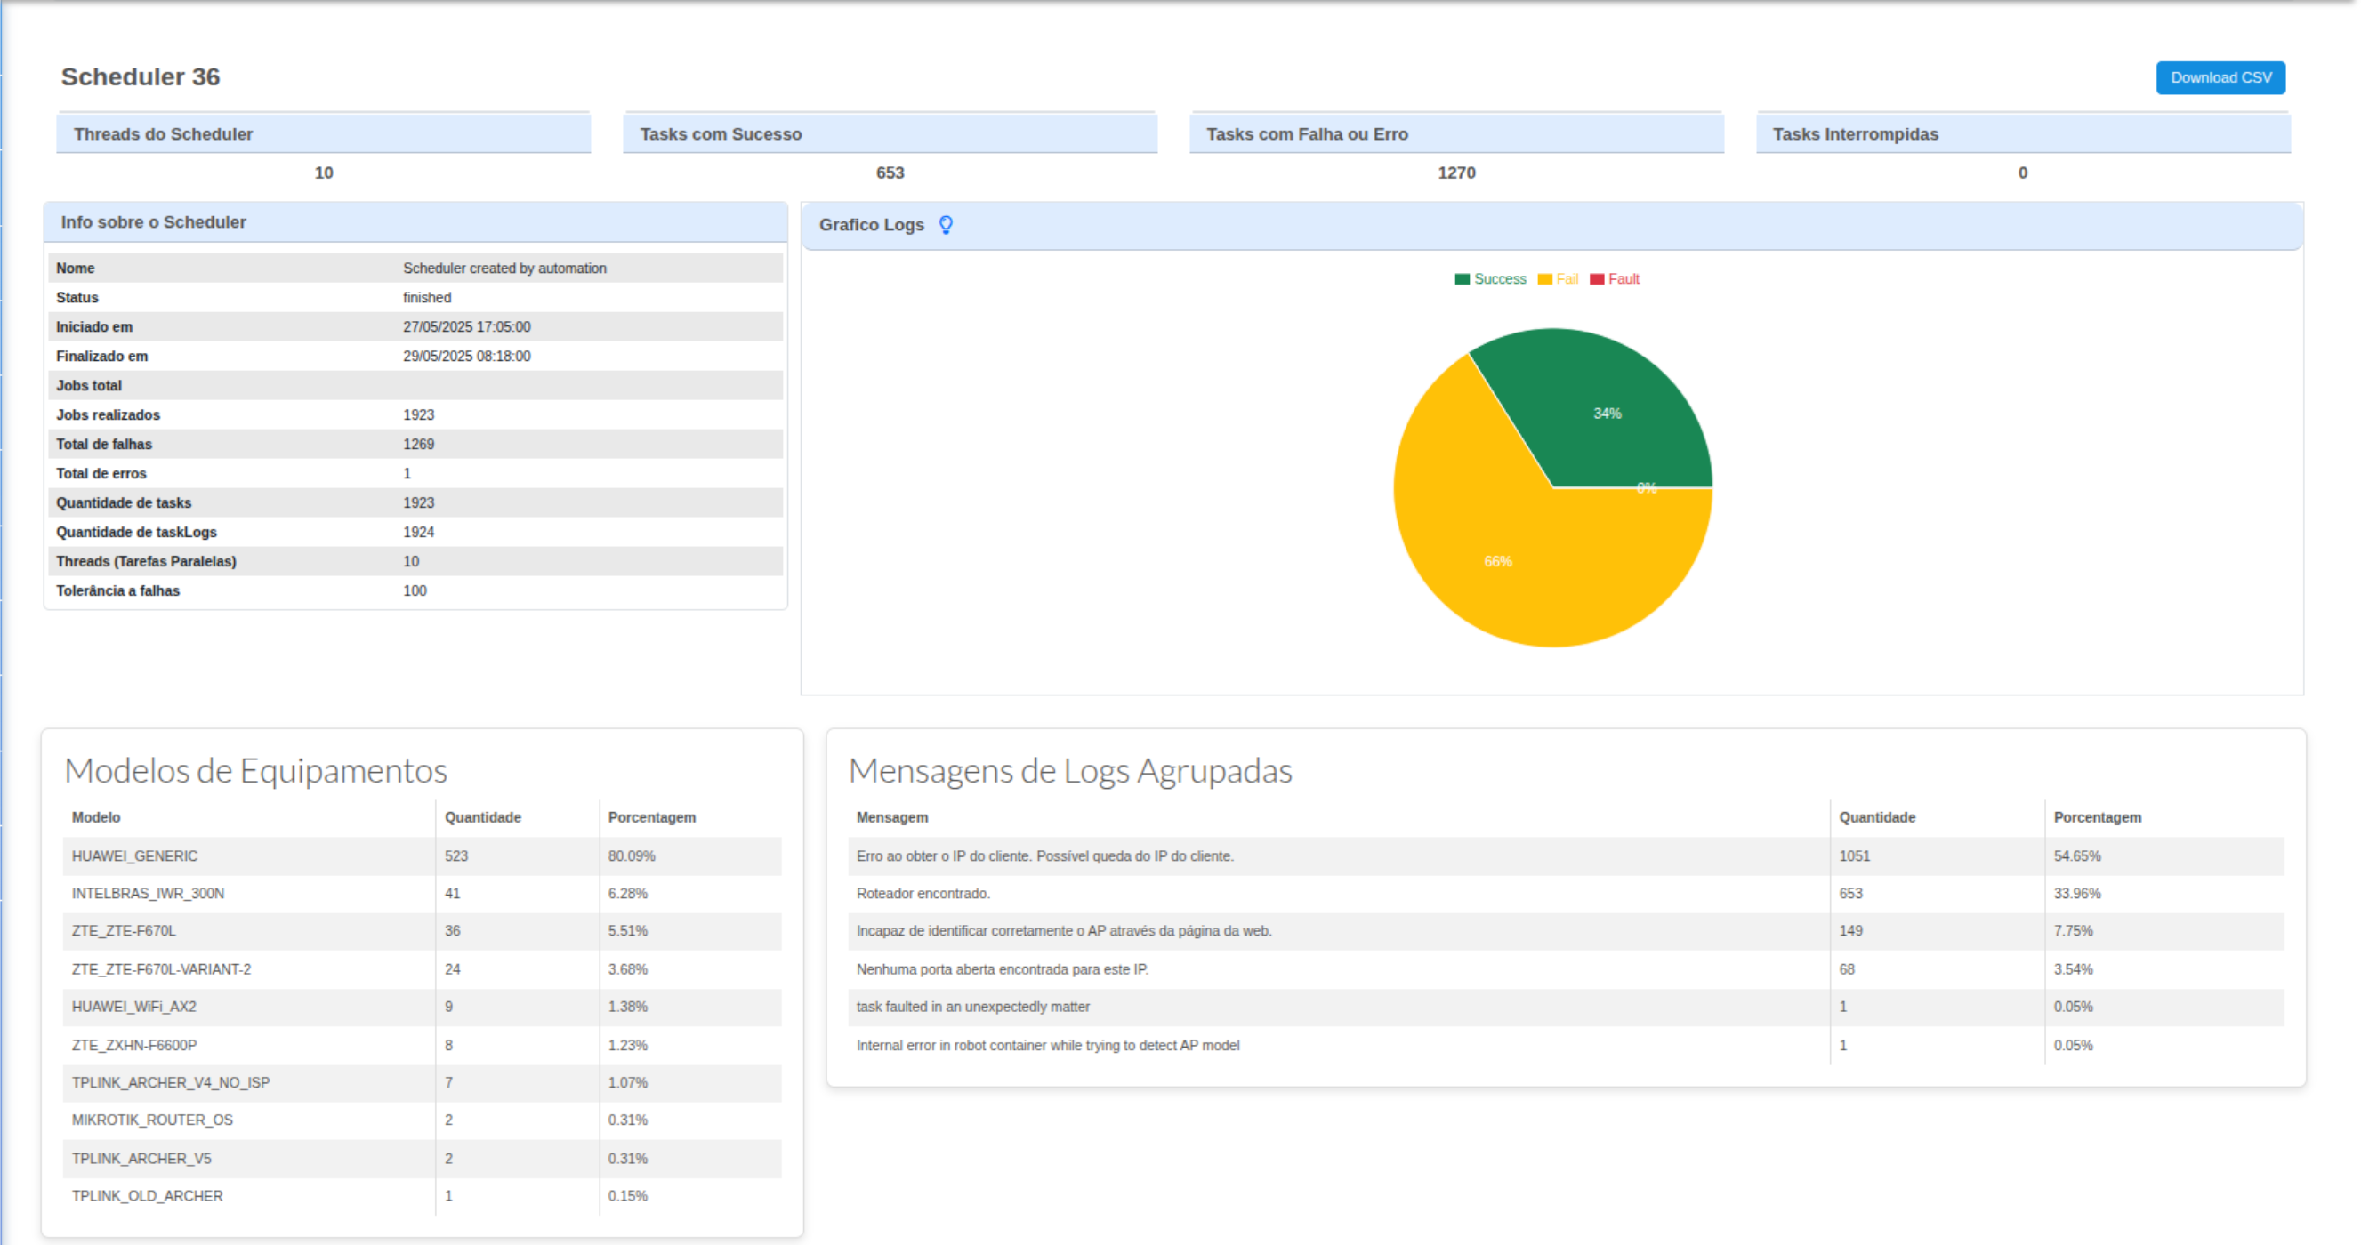2361x1245 pixels.
Task: Click Quantidade header in Modelos de Equipamentos
Action: tap(483, 817)
